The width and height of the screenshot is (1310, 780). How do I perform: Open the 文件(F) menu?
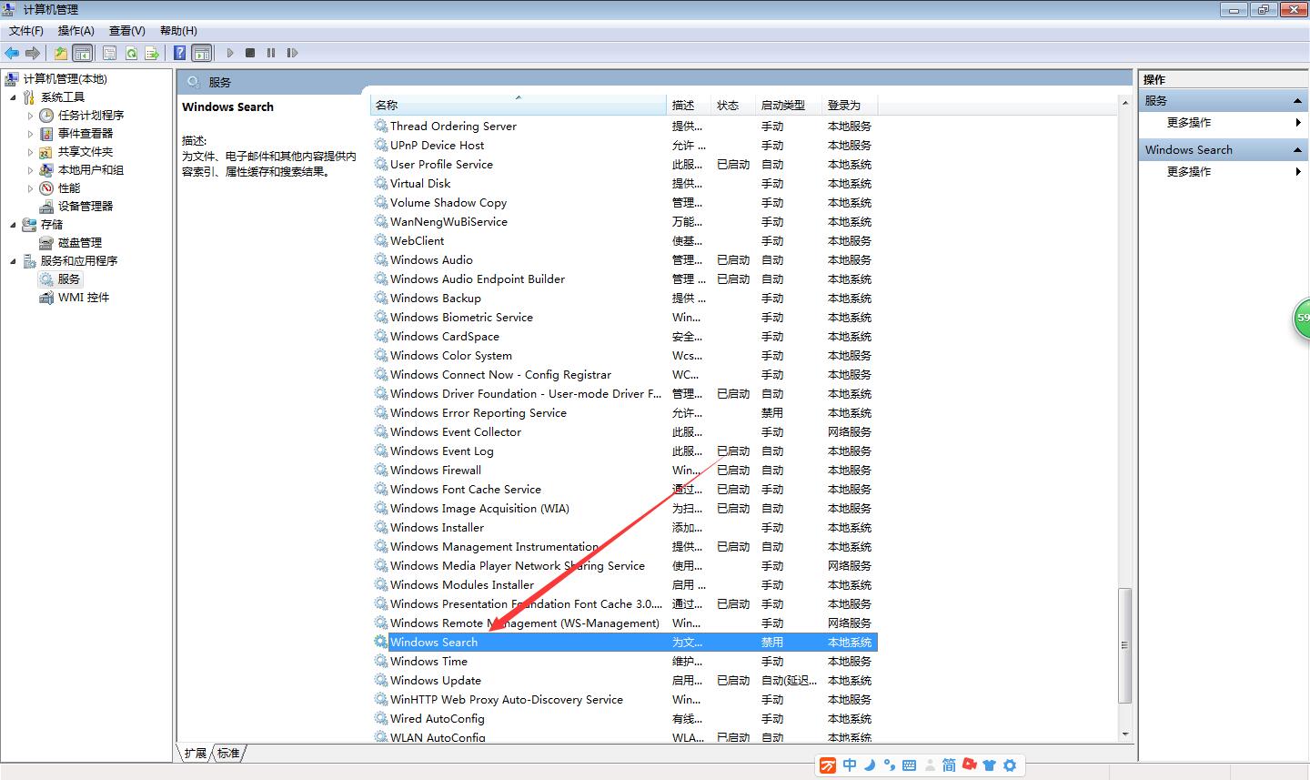pyautogui.click(x=26, y=30)
